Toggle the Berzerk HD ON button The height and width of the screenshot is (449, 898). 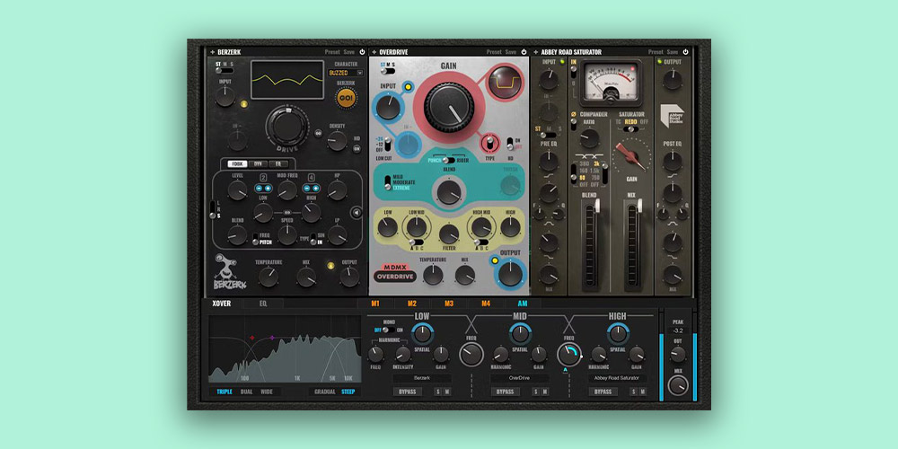[x=357, y=148]
